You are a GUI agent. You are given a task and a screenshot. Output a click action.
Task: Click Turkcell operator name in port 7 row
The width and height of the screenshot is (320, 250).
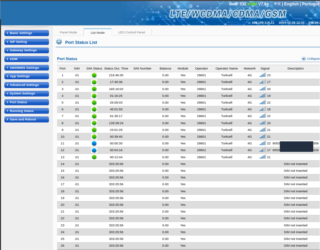(226, 116)
